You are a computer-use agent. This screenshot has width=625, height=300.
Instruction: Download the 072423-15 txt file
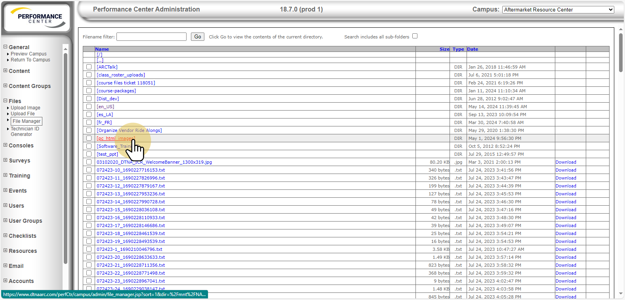pos(566,210)
